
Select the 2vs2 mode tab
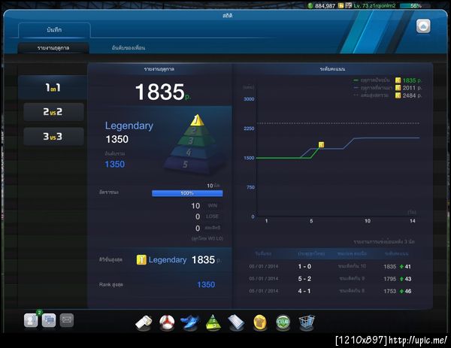[x=53, y=112]
